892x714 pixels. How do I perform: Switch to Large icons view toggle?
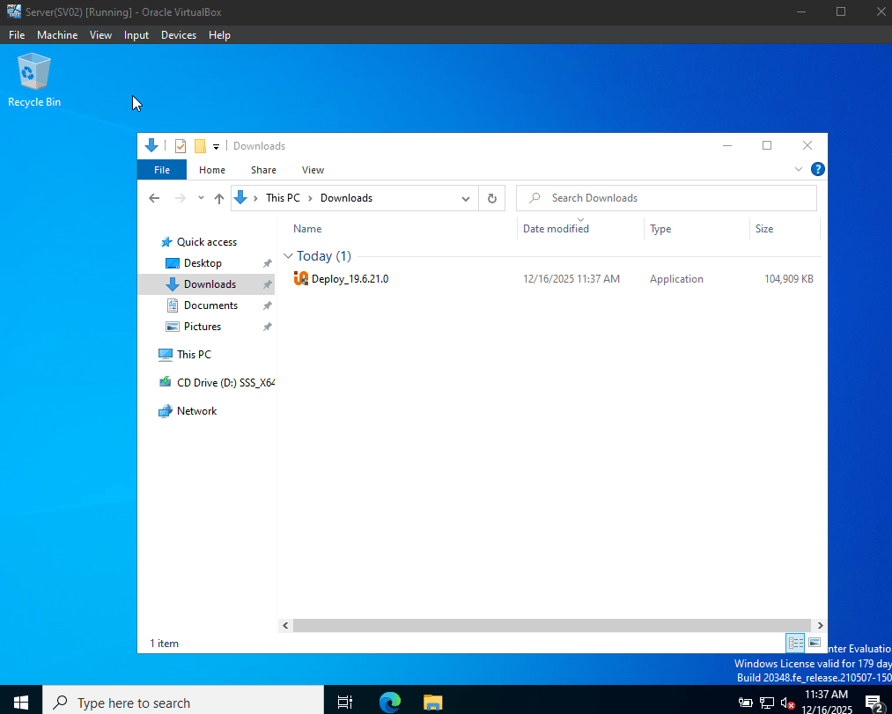coord(815,643)
